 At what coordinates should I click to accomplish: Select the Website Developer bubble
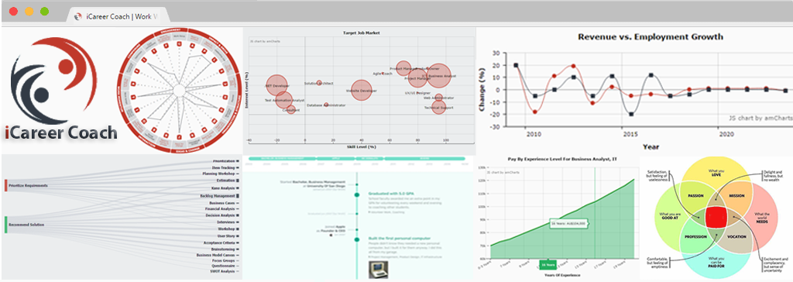(361, 91)
